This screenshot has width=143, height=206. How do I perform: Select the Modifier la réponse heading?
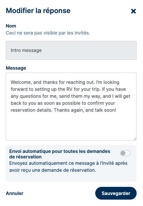pos(38,11)
